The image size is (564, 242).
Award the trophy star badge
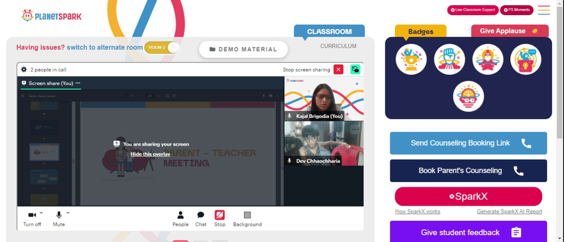point(411,59)
